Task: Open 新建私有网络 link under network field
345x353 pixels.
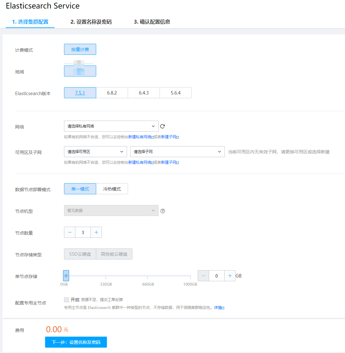Action: tap(141, 137)
